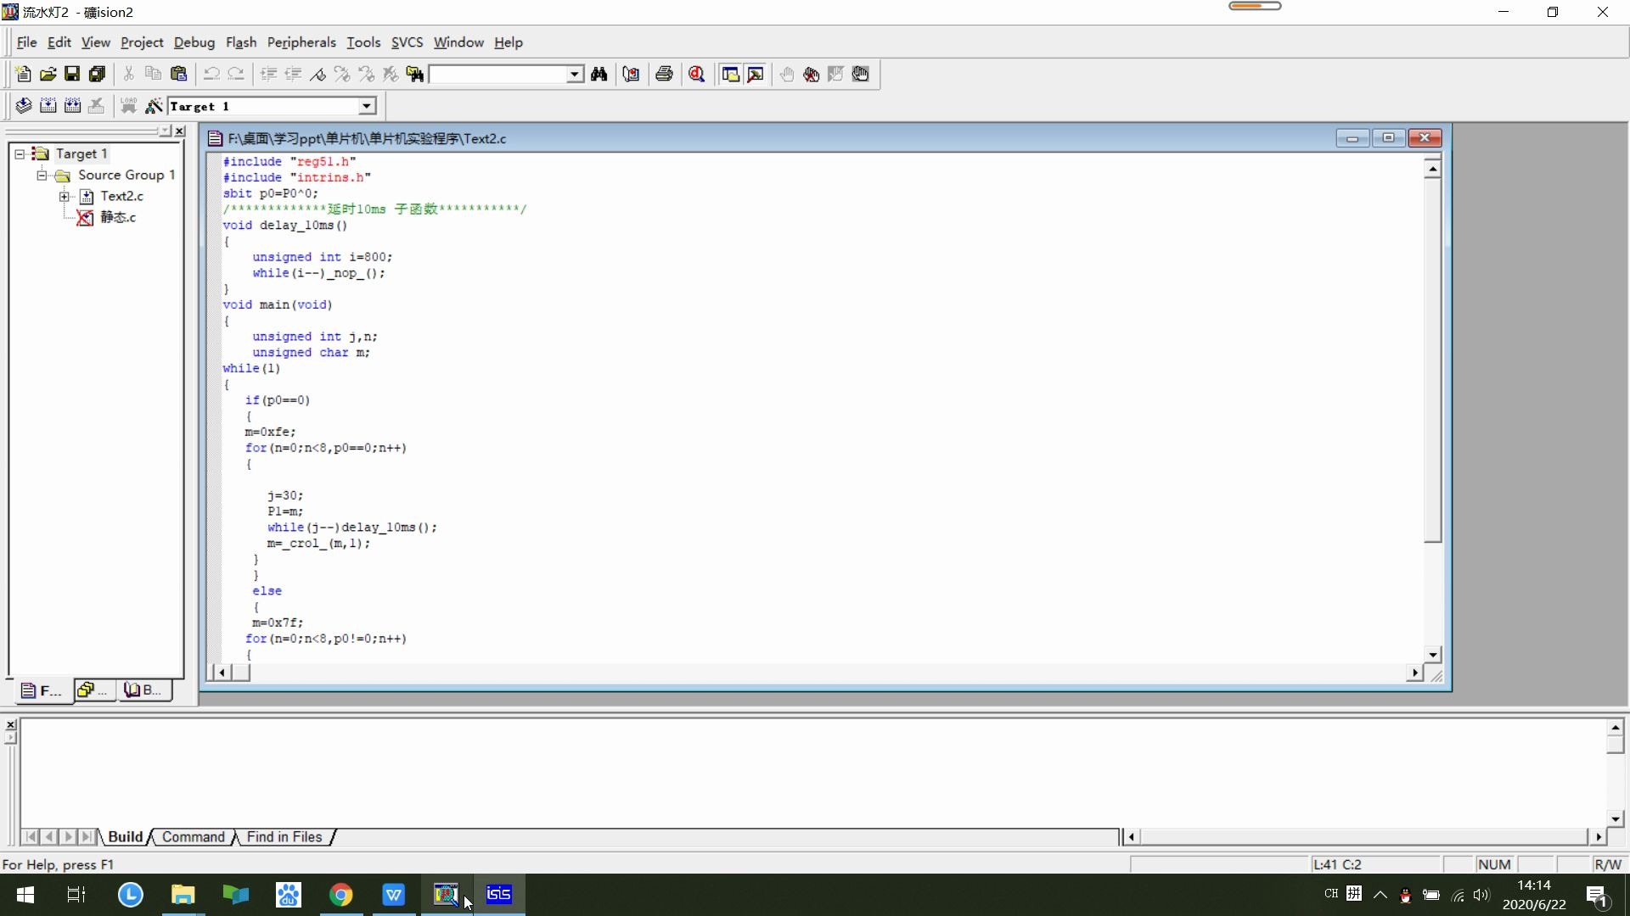Open the Project menu
The image size is (1630, 916).
142,42
